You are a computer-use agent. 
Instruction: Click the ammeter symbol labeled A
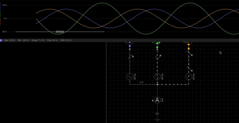(157, 100)
